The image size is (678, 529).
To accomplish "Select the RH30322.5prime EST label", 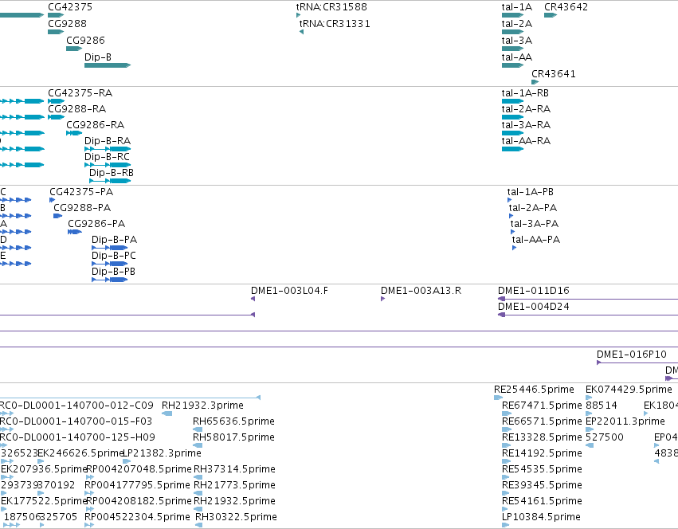I will pos(236,517).
